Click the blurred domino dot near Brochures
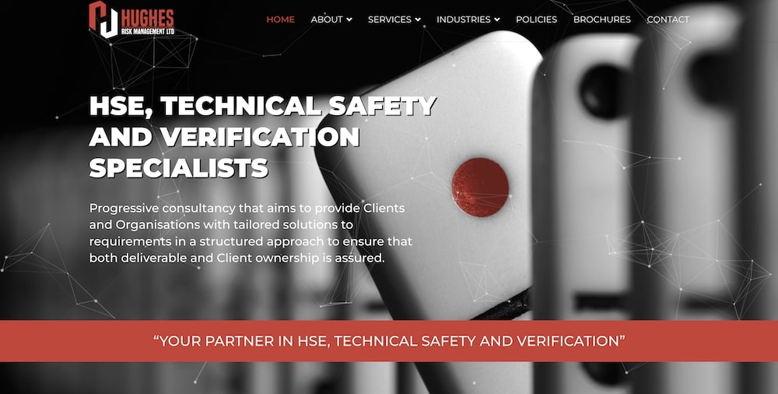The width and height of the screenshot is (778, 394). 605,91
